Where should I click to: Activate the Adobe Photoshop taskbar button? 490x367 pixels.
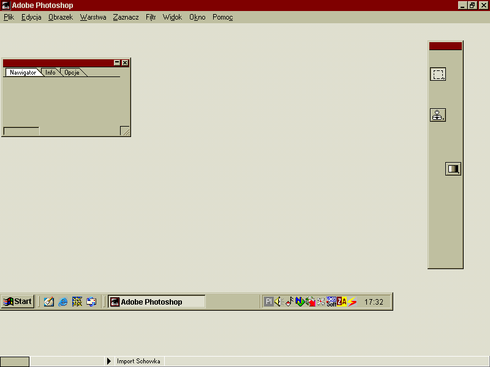click(157, 302)
